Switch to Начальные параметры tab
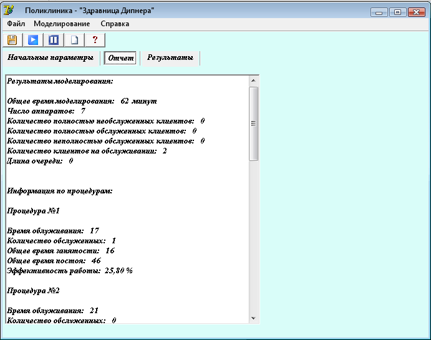Screen dimensions: 431x340 click(x=51, y=58)
